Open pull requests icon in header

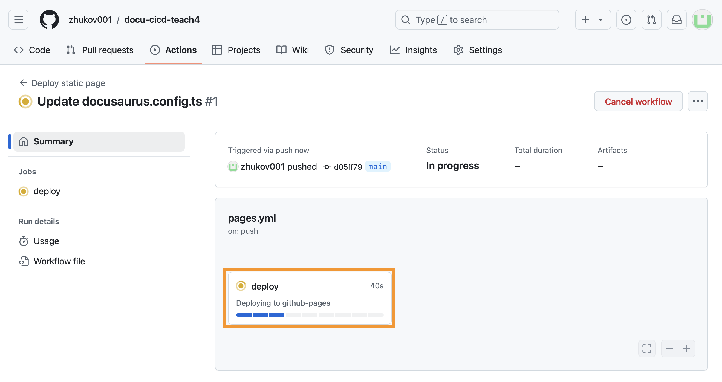[x=651, y=20]
